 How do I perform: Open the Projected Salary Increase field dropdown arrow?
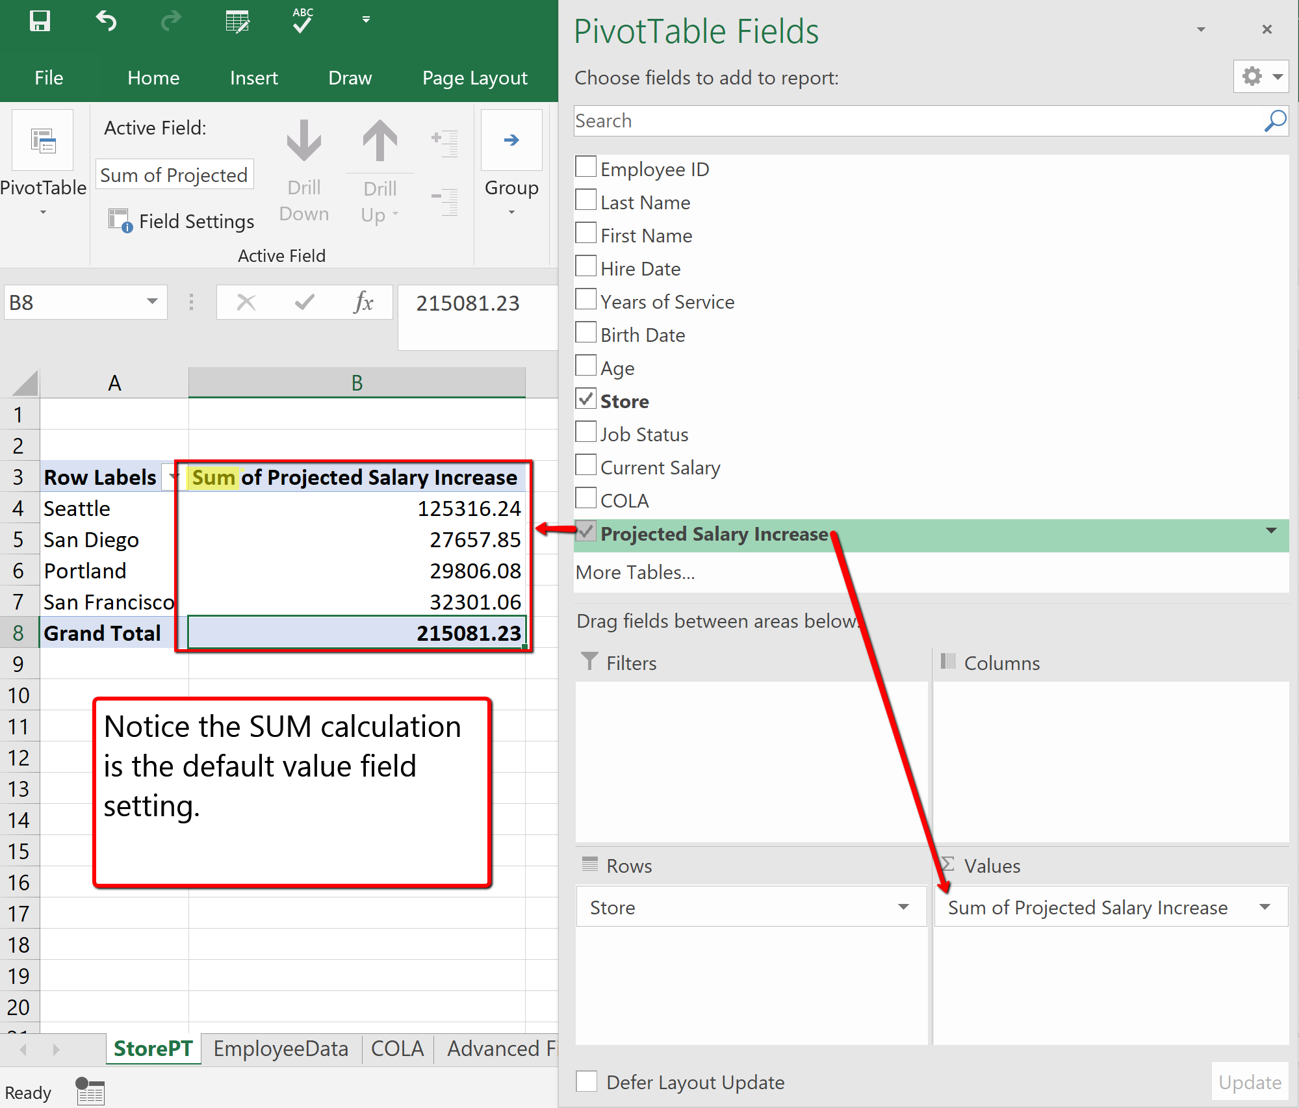[1272, 532]
